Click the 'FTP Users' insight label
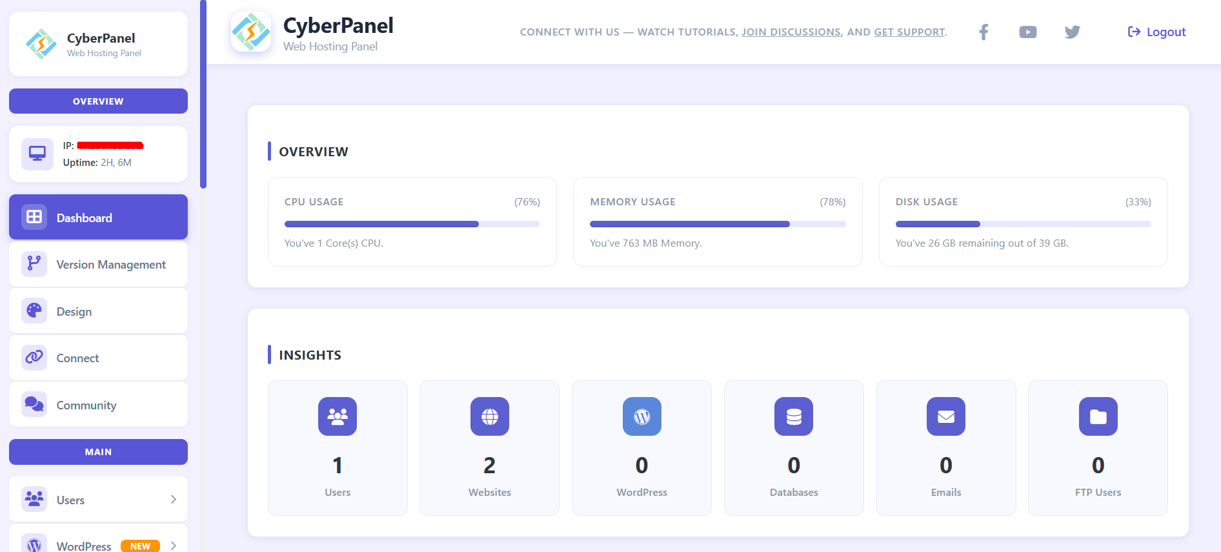 click(x=1098, y=492)
